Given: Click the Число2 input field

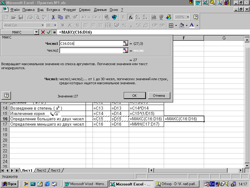Looking at the screenshot, I should pyautogui.click(x=92, y=50).
